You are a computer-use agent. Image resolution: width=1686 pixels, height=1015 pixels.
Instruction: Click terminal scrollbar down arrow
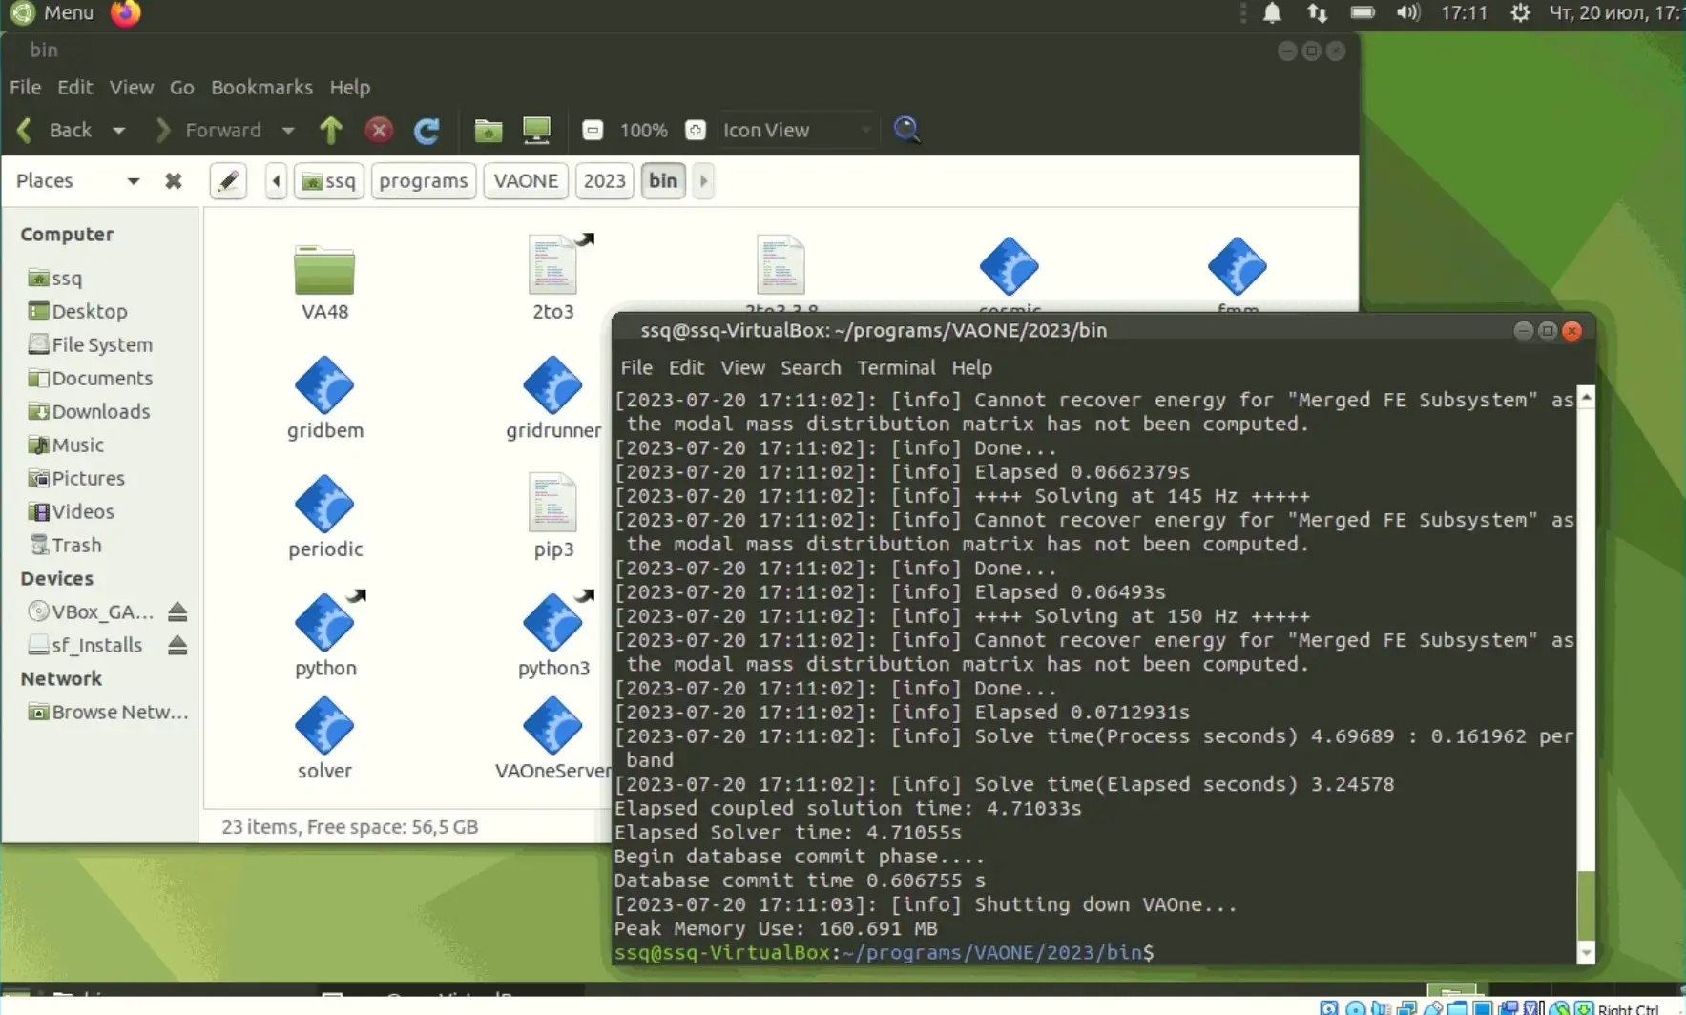1586,952
